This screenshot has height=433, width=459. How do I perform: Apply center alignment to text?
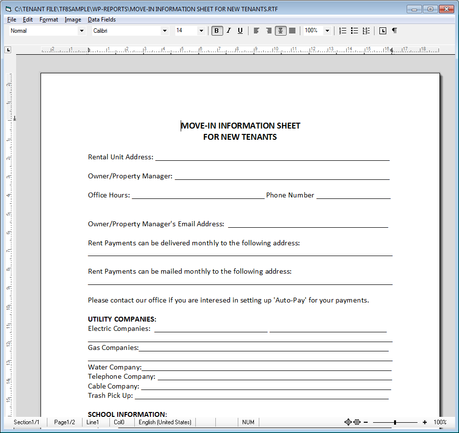click(280, 31)
